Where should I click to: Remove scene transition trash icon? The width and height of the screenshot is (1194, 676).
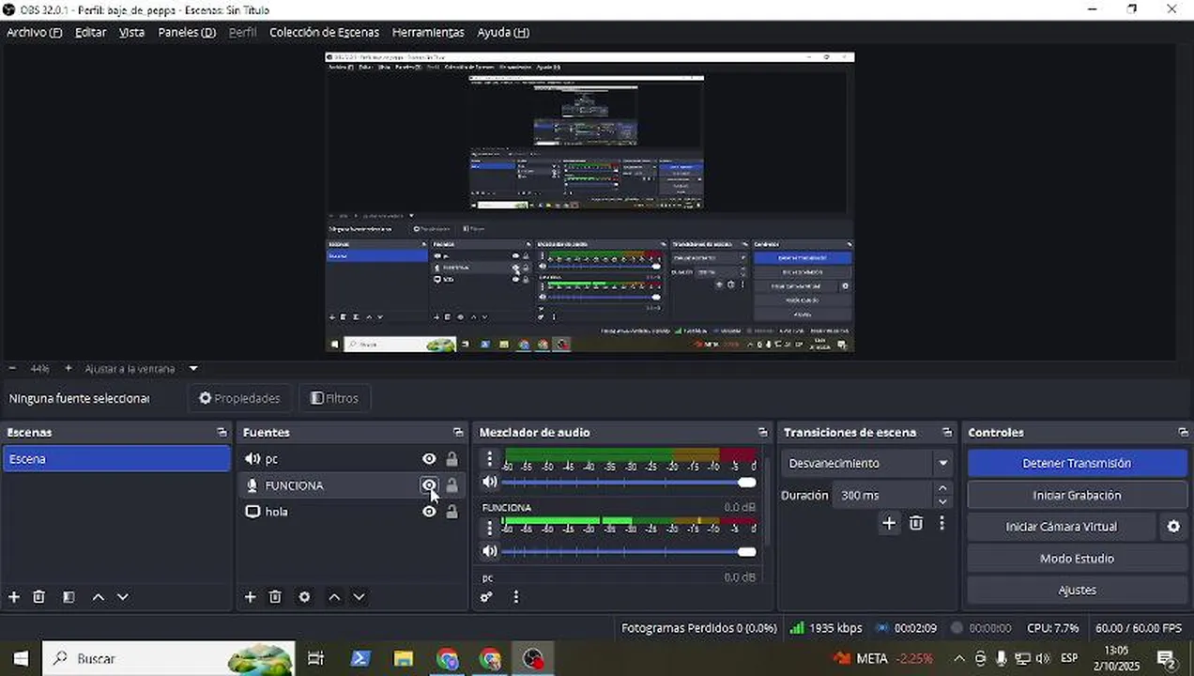coord(916,523)
